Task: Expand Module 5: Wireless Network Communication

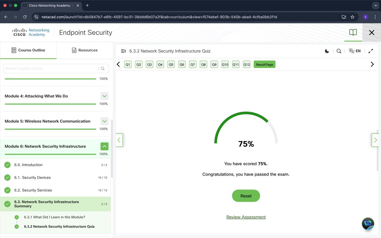Action: 104,121
